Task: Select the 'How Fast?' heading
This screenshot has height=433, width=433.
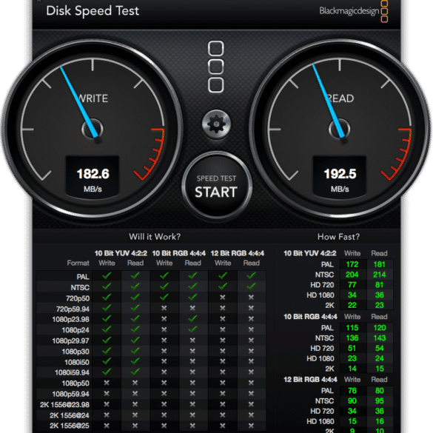Action: (338, 237)
